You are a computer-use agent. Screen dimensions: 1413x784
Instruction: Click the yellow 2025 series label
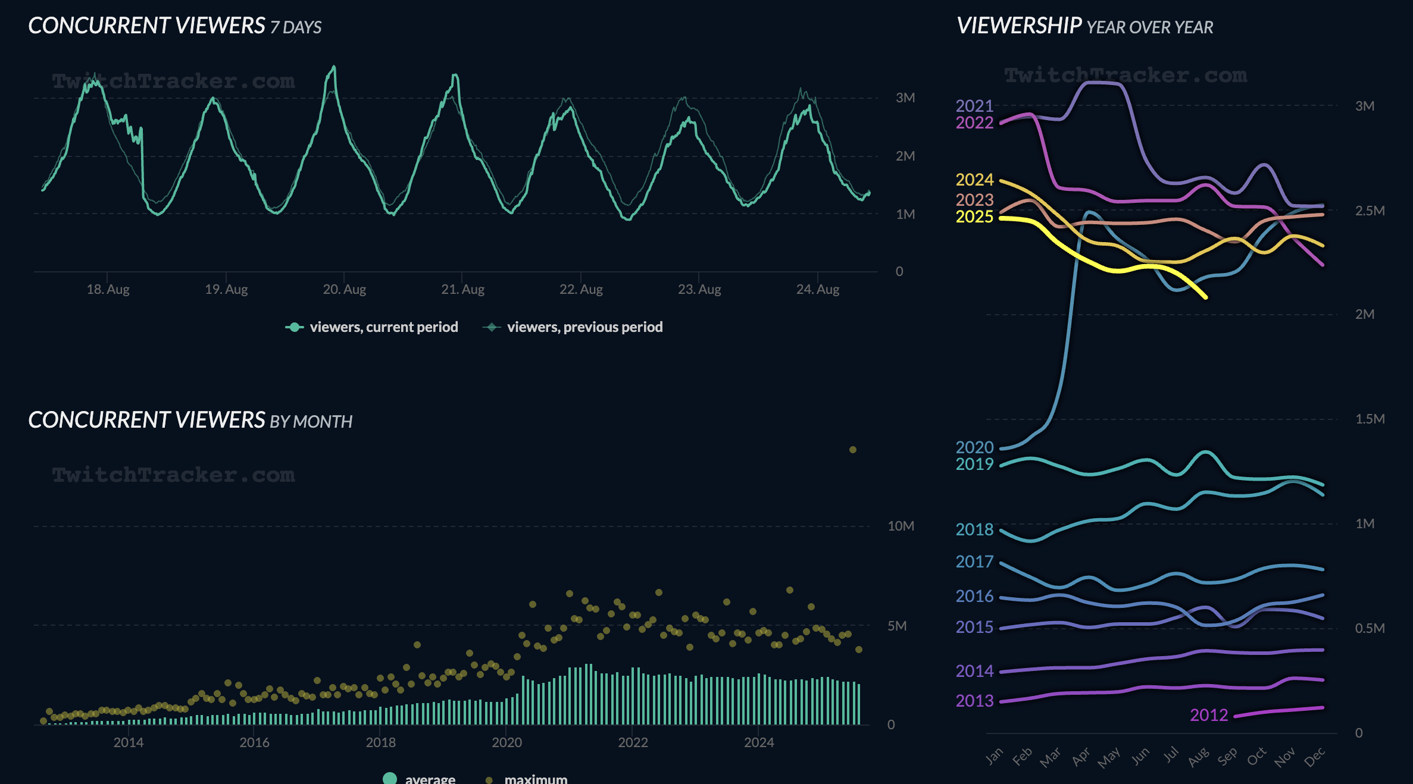[974, 217]
